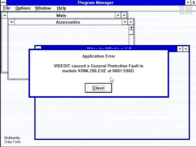The width and height of the screenshot is (196, 147).
Task: Restore the Program Manager window size
Action: click(193, 2)
